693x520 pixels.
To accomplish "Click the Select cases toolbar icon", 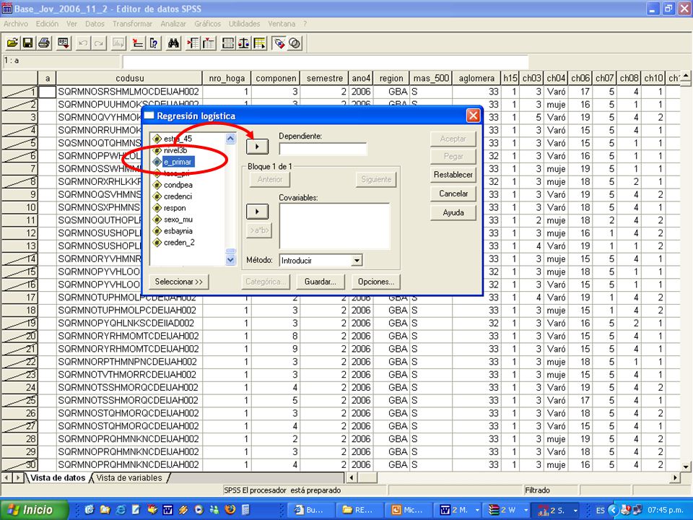I will (259, 43).
